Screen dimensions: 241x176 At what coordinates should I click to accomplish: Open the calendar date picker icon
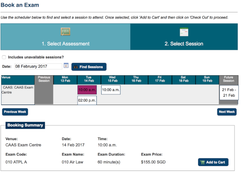click(66, 66)
